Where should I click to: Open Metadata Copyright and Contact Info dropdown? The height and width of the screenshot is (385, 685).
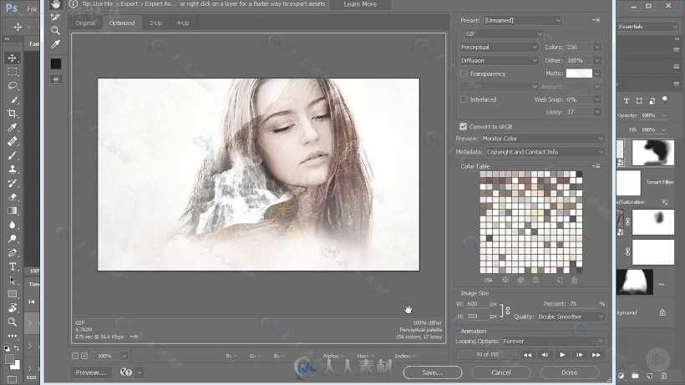pos(545,152)
